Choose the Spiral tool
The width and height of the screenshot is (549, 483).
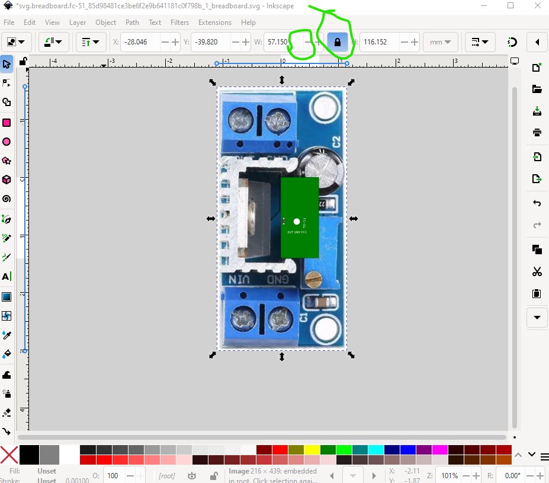[x=7, y=199]
